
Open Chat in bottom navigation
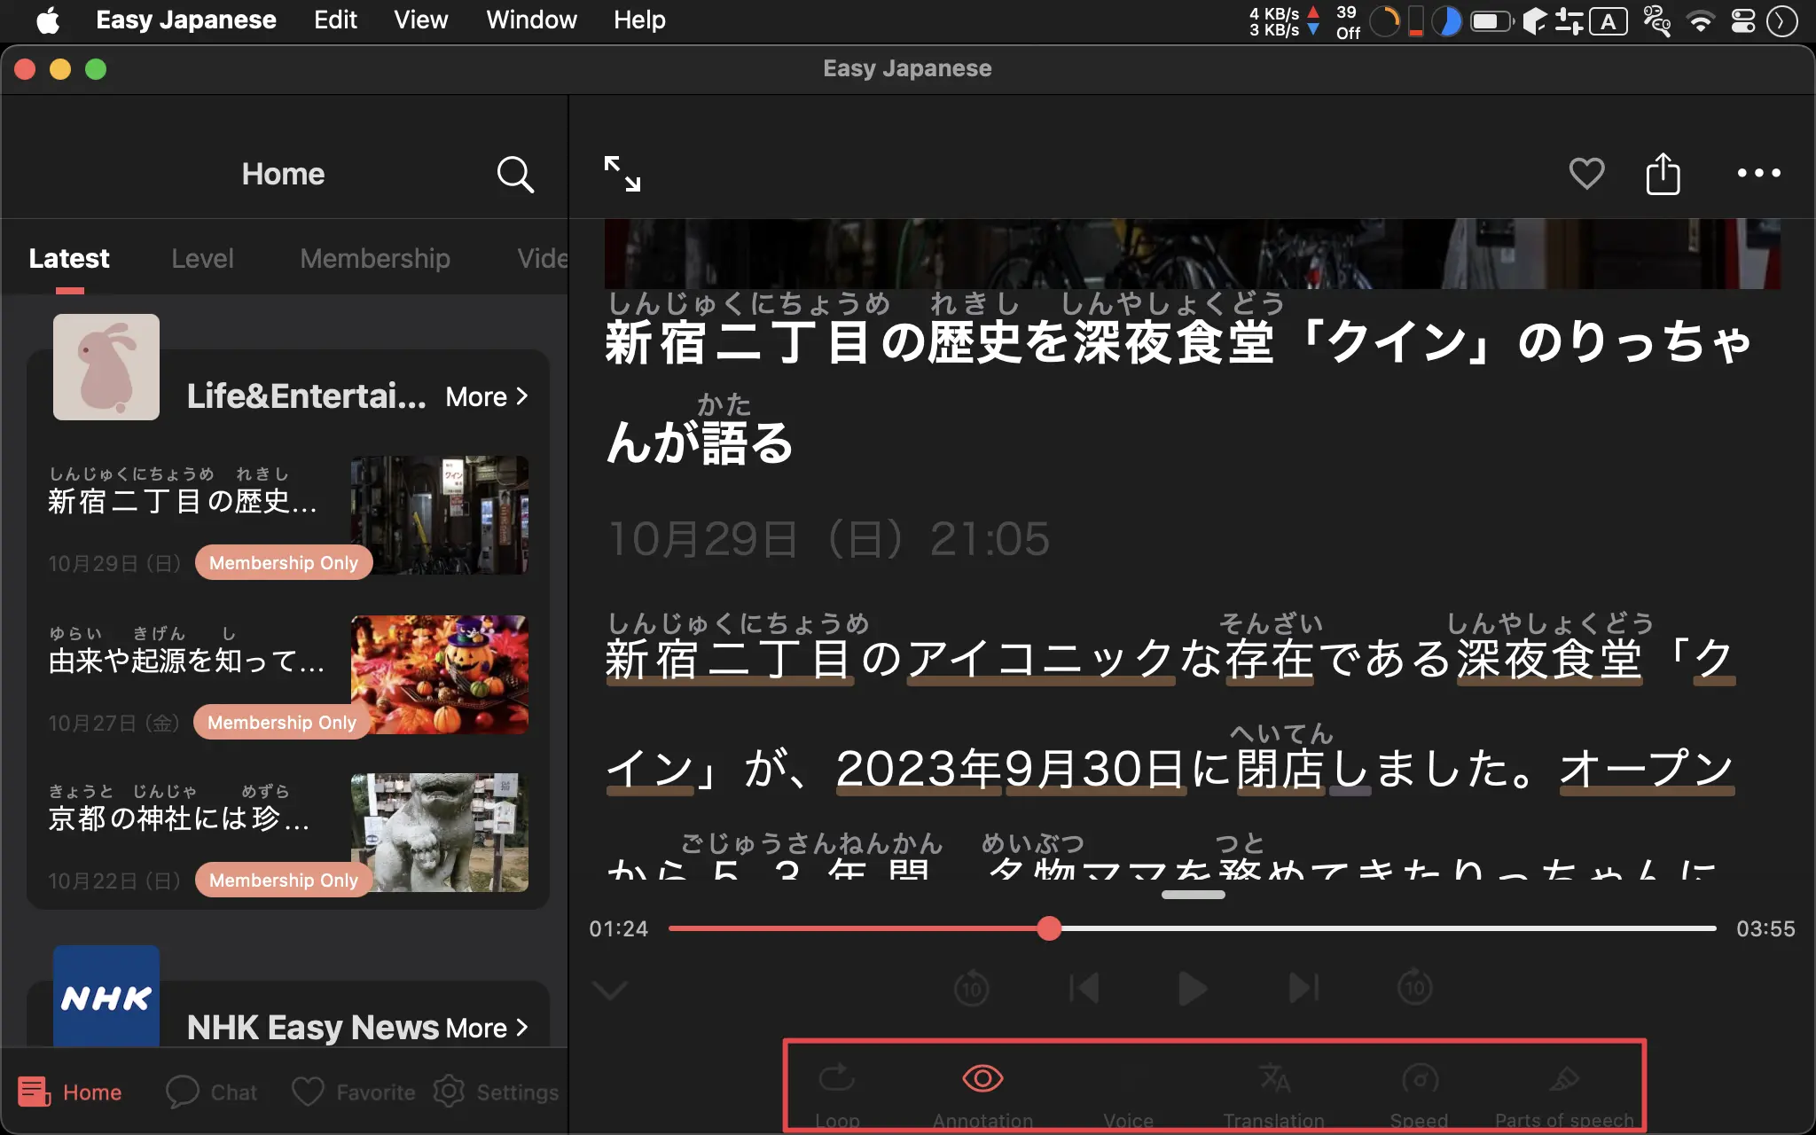coord(211,1092)
